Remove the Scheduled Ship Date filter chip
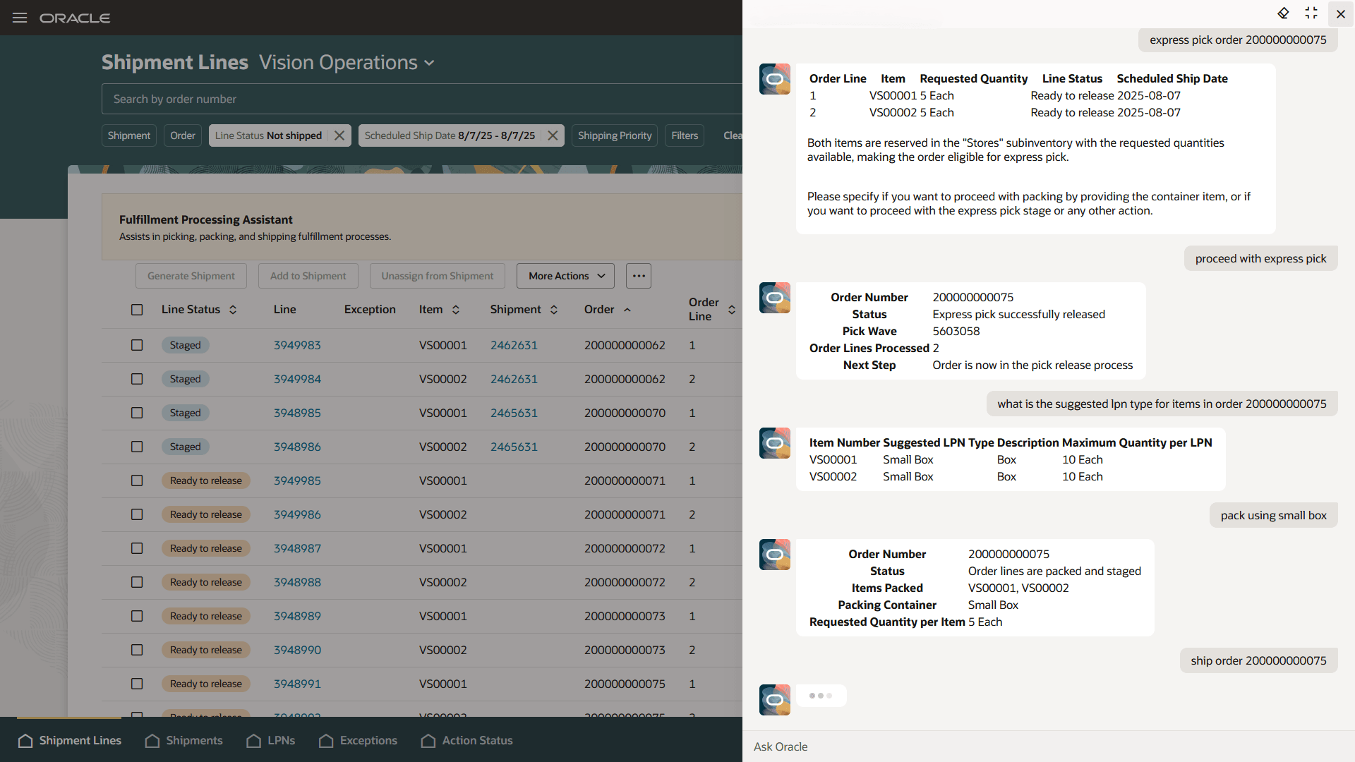The height and width of the screenshot is (762, 1355). (553, 135)
